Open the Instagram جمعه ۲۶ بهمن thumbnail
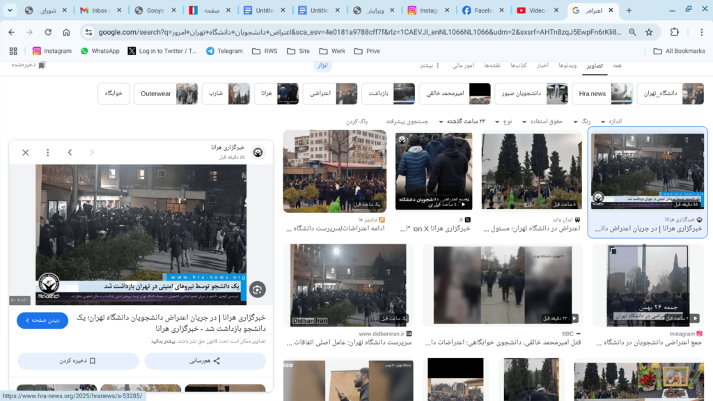This screenshot has width=713, height=401. coord(648,285)
